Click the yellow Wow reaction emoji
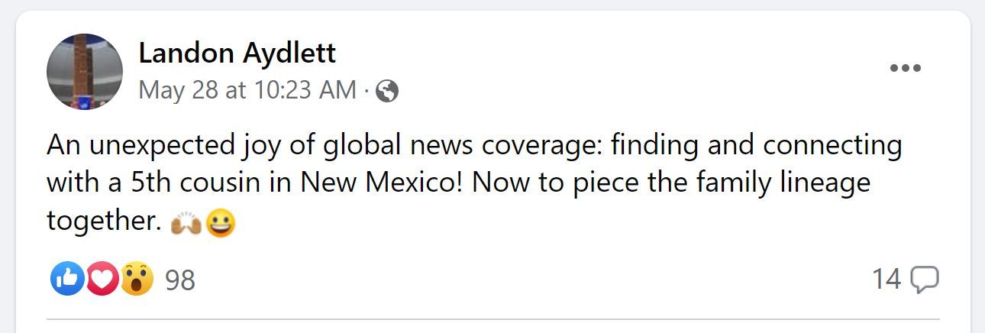Viewport: 985px width, 333px height. (x=136, y=280)
